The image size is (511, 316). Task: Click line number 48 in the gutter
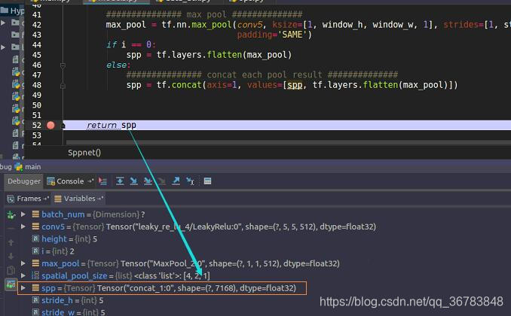click(36, 85)
